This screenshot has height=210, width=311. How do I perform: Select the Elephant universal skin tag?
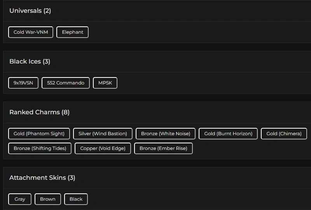pyautogui.click(x=73, y=32)
